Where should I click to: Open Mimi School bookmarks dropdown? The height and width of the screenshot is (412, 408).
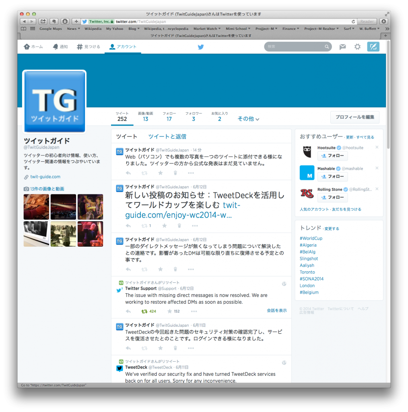[x=238, y=29]
